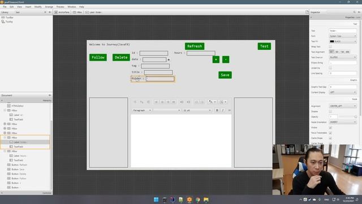Collapse the selected HBox containing the folder Label
This screenshot has height=204, width=362.
click(5, 138)
